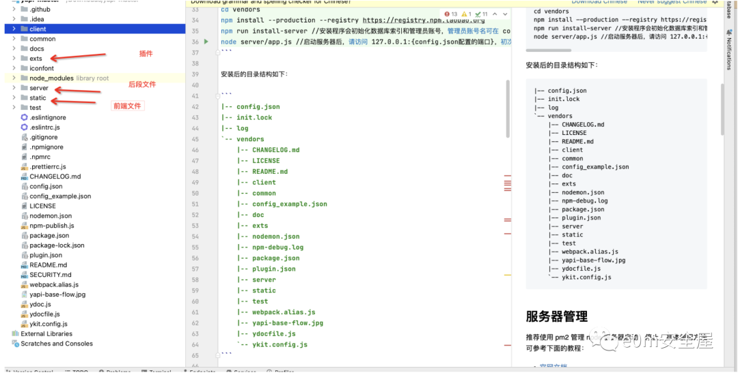
Task: Expand the common folder chevron
Action: [x=14, y=39]
